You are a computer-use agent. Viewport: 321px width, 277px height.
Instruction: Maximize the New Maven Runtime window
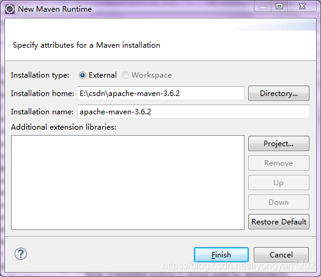click(279, 7)
